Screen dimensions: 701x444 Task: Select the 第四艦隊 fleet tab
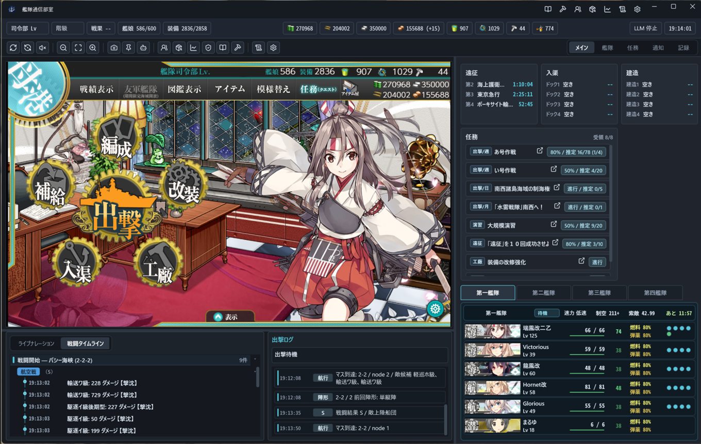point(655,293)
